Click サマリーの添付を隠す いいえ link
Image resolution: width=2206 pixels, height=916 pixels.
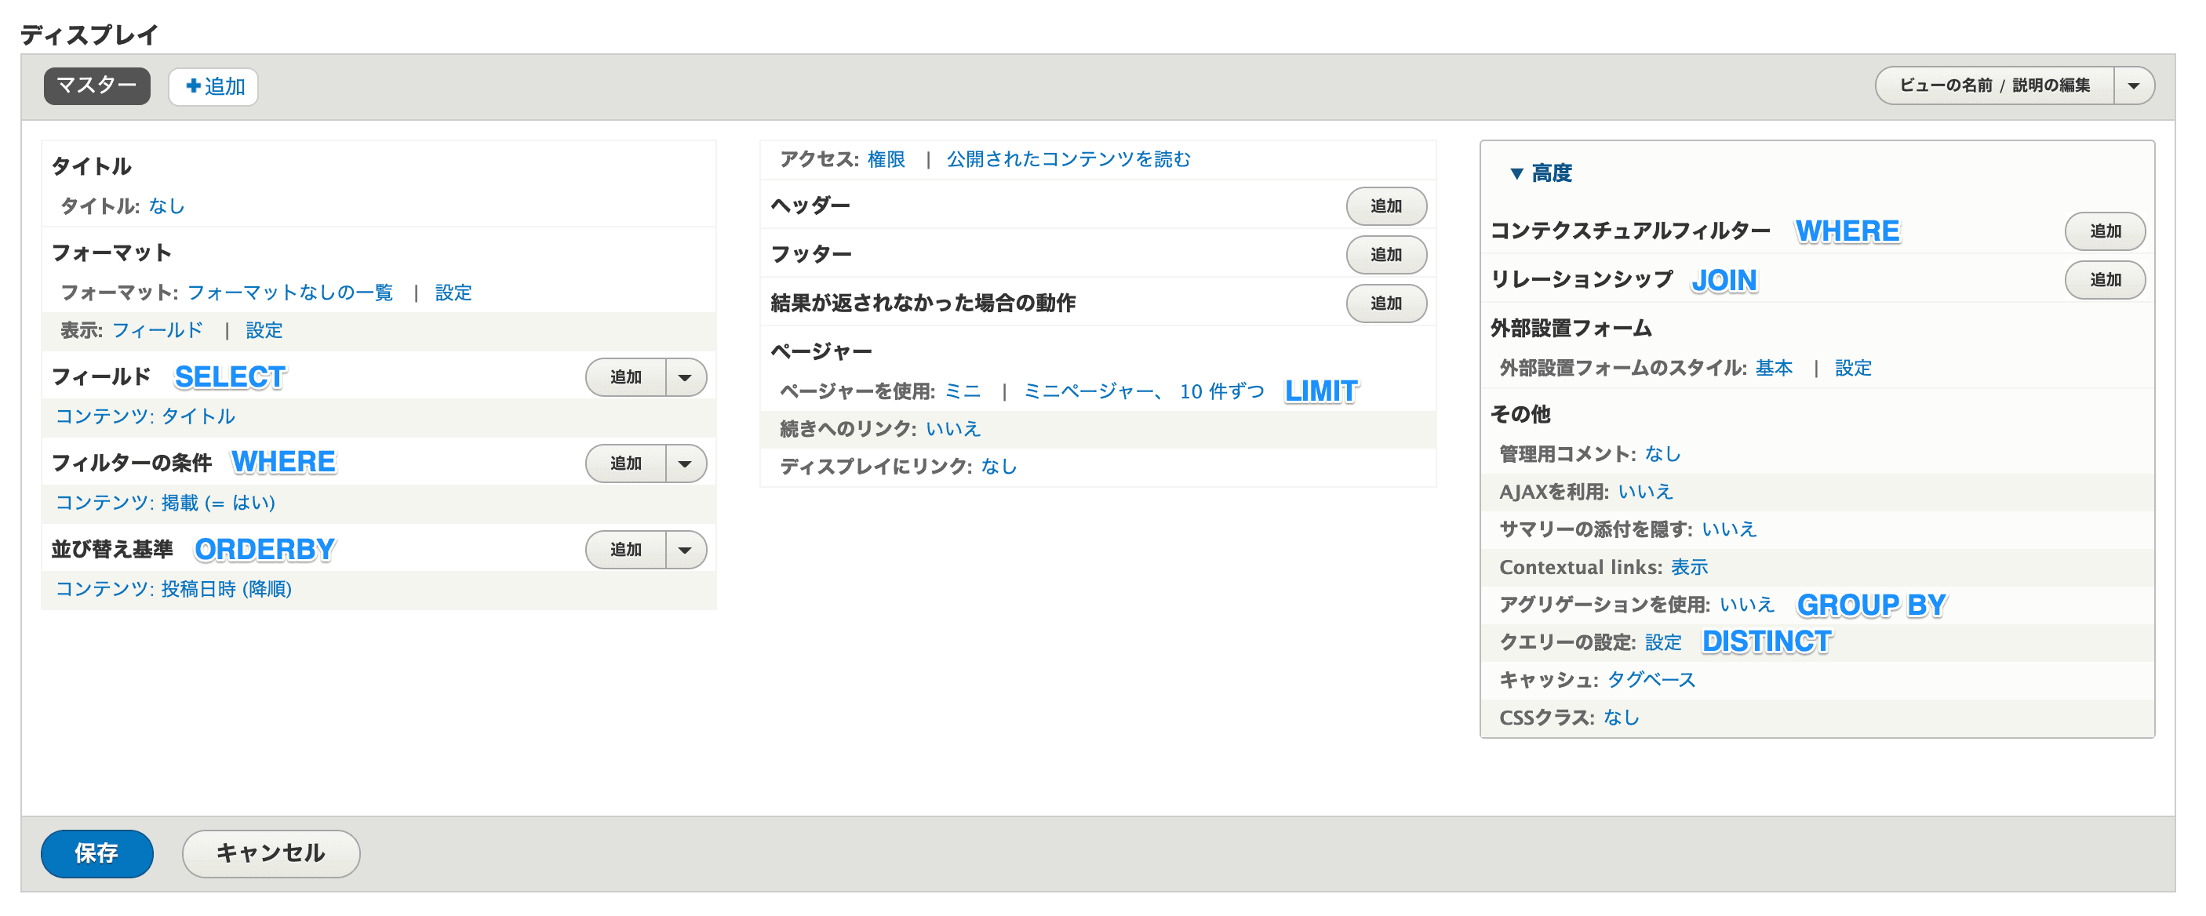pos(1729,530)
